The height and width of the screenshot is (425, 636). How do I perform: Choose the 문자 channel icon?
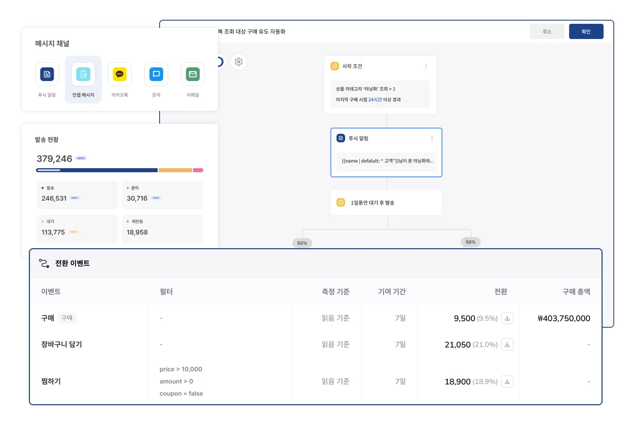[156, 74]
